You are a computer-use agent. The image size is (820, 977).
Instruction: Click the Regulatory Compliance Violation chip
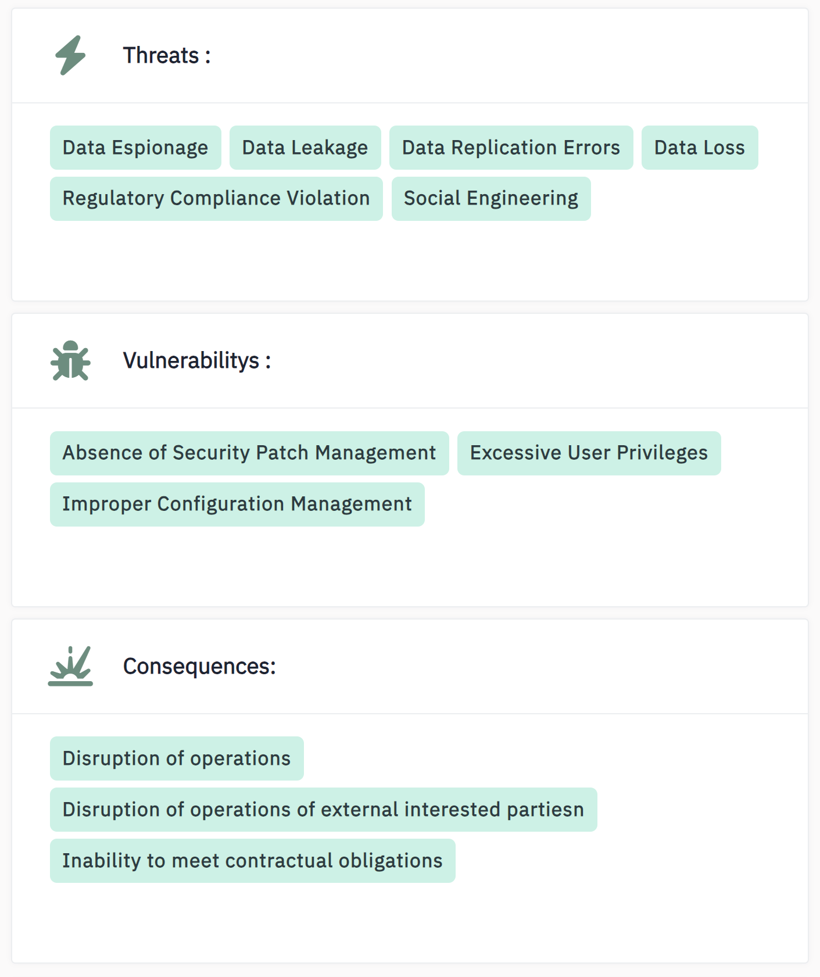216,198
